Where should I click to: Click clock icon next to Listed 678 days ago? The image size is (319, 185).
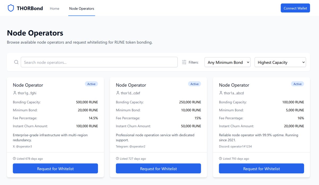coord(14,158)
